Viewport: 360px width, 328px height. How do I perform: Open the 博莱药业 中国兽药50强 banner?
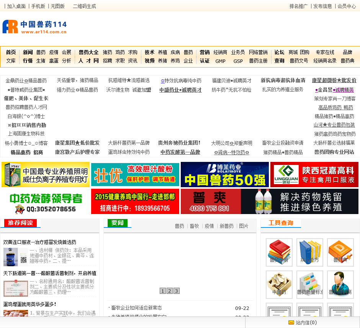tap(225, 175)
